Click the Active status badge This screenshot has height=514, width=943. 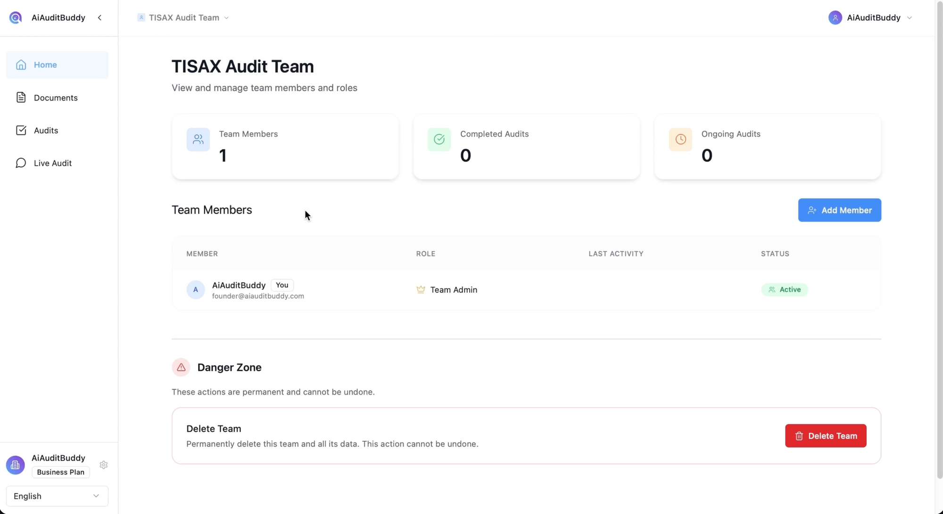click(x=785, y=290)
